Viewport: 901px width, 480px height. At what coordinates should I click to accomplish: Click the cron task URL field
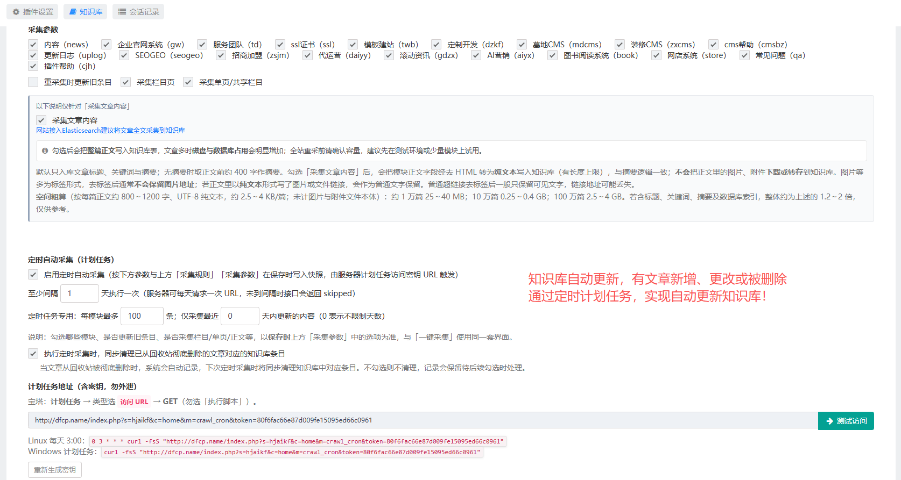point(423,420)
